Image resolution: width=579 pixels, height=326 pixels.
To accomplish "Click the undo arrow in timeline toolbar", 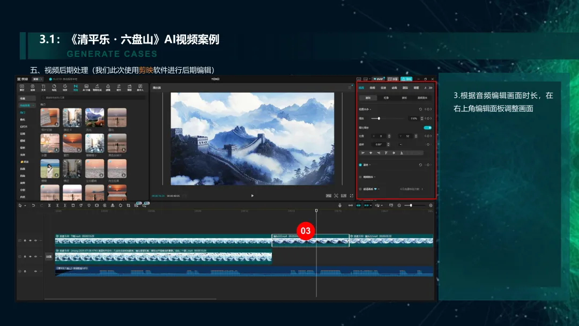I will (33, 205).
